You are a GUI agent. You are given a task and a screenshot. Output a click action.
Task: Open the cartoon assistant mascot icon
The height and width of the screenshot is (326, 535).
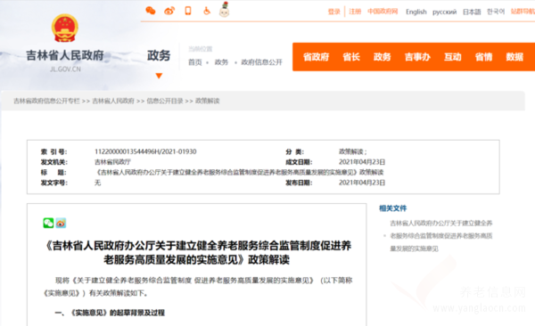point(224,10)
